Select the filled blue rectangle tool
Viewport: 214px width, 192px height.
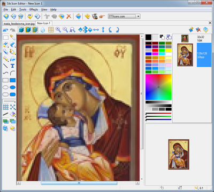tap(12, 80)
